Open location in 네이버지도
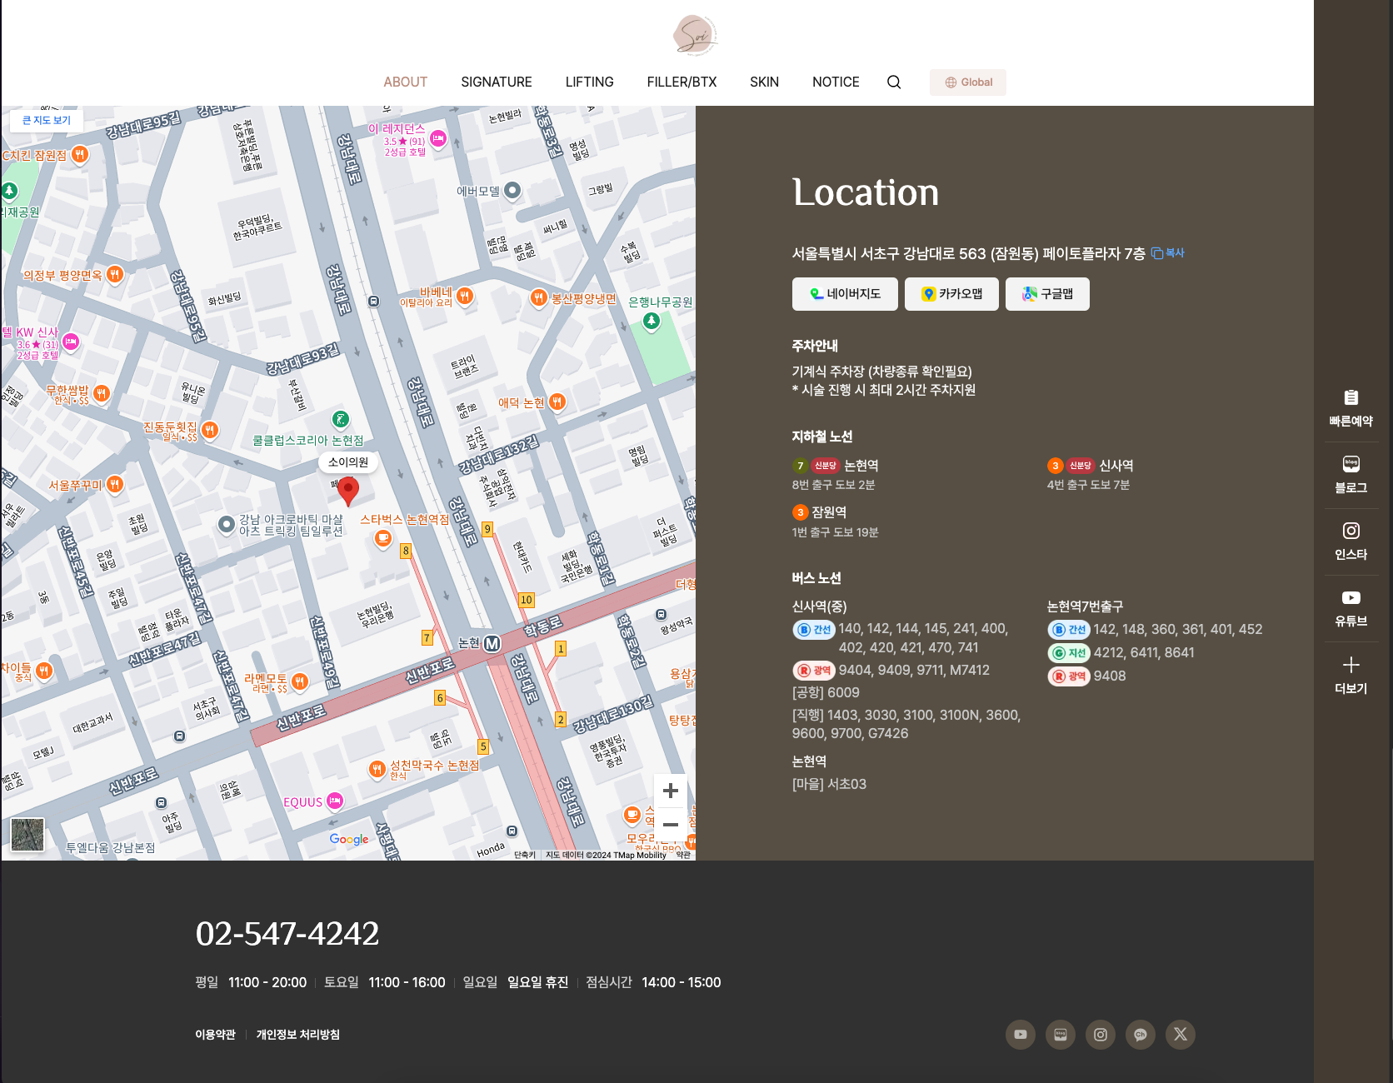The image size is (1393, 1083). [x=845, y=294]
